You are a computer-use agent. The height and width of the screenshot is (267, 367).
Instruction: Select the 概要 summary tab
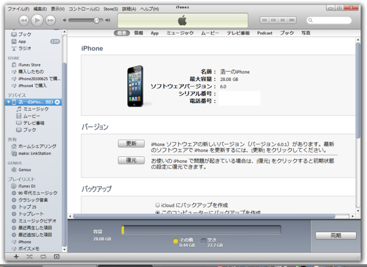click(x=122, y=33)
